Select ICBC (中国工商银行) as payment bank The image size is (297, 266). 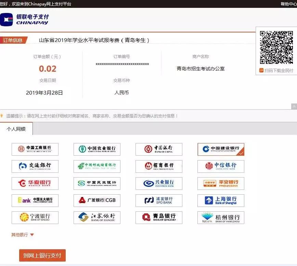35,149
